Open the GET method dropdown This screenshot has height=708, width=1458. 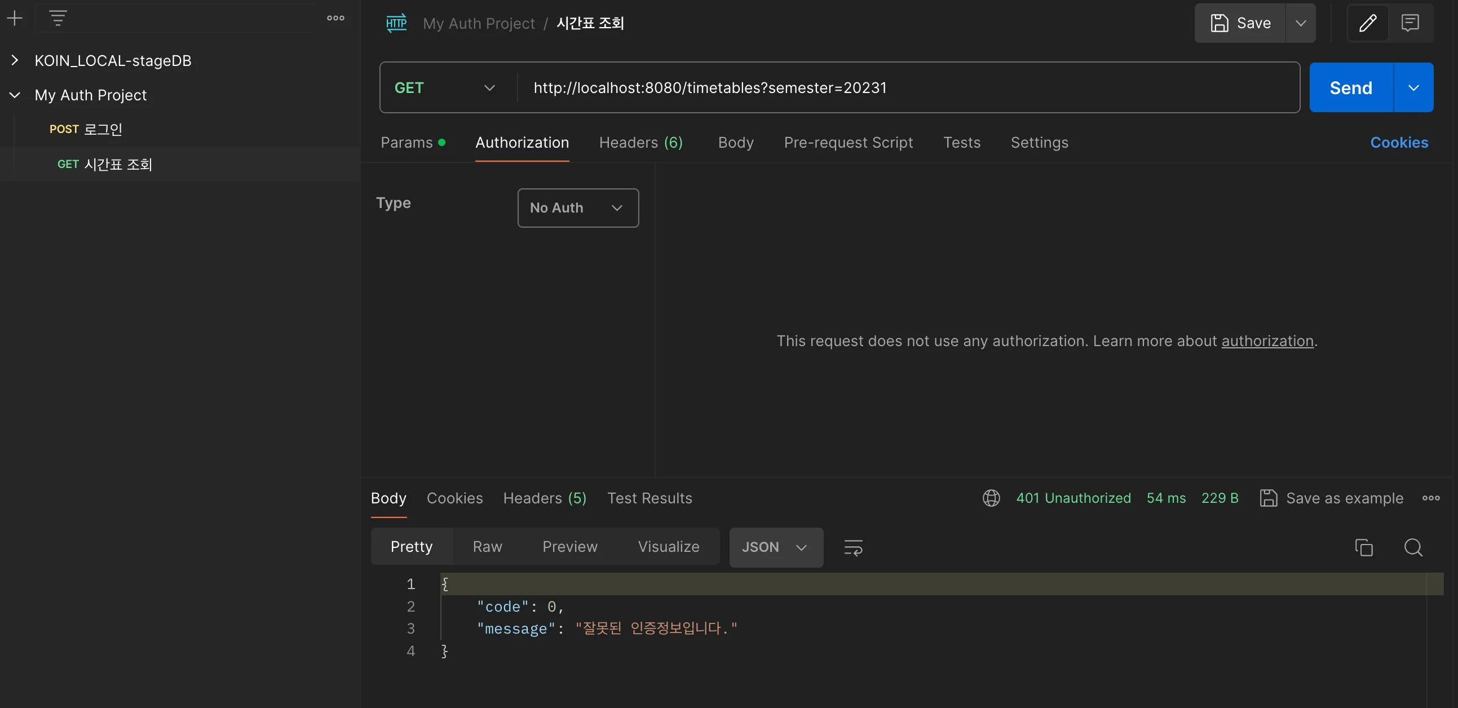coord(445,88)
